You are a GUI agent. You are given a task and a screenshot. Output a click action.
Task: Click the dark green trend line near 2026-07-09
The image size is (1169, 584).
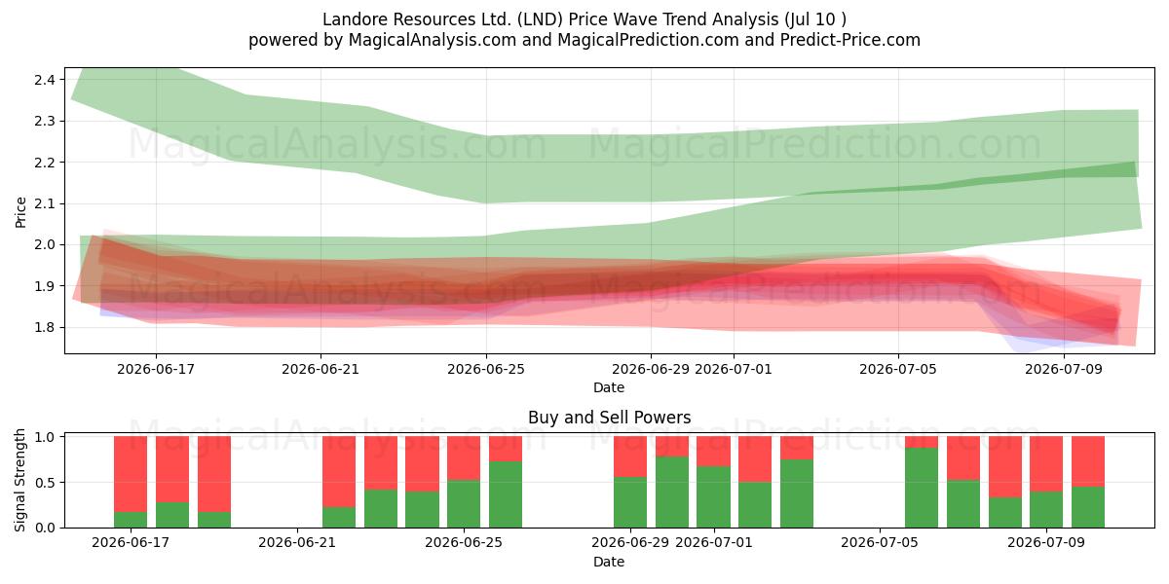pyautogui.click(x=1063, y=173)
